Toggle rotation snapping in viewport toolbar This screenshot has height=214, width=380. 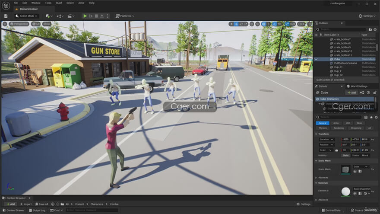tap(275, 24)
